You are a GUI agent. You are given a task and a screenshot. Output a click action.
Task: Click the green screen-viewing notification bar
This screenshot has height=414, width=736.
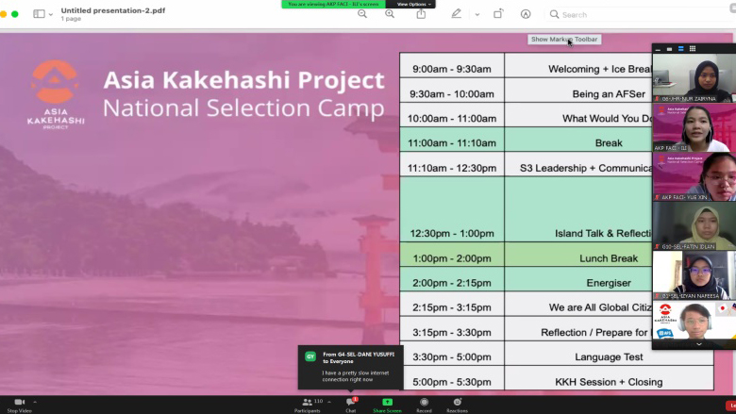pos(333,4)
